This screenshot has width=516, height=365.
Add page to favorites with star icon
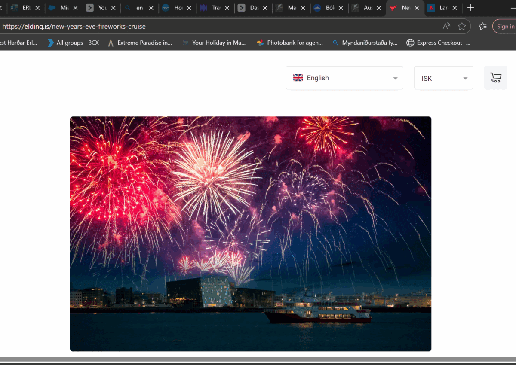pos(462,26)
